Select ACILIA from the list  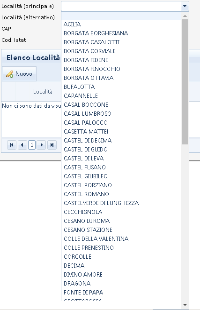[x=121, y=24]
